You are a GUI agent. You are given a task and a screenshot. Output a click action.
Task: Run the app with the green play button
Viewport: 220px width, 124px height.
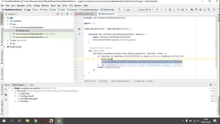(x=157, y=10)
